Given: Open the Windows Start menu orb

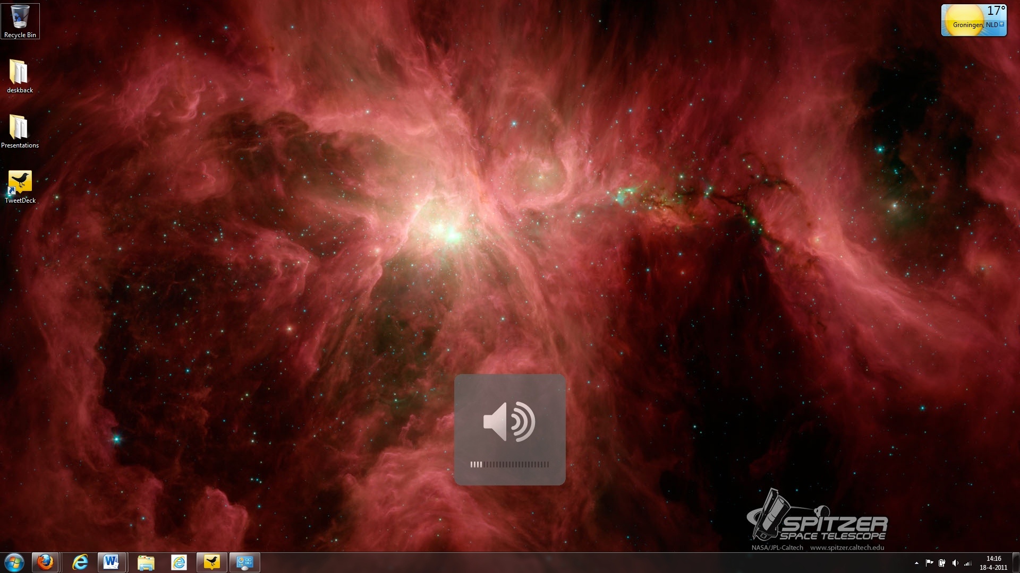Looking at the screenshot, I should pyautogui.click(x=14, y=562).
